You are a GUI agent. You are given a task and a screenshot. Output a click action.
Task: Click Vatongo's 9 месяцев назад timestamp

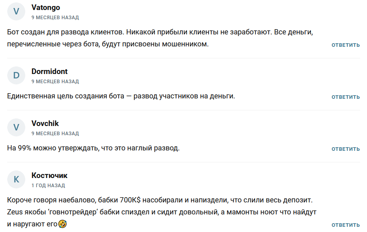point(55,18)
